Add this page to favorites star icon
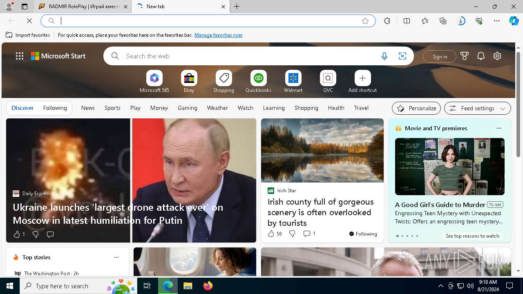 tap(365, 21)
